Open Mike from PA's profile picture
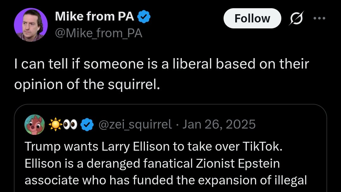341x192 pixels. tap(31, 25)
